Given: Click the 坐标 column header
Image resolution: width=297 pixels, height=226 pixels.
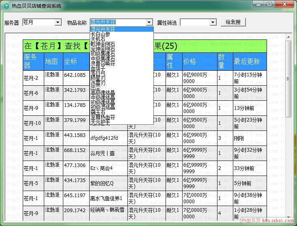Looking at the screenshot, I should pyautogui.click(x=70, y=61).
